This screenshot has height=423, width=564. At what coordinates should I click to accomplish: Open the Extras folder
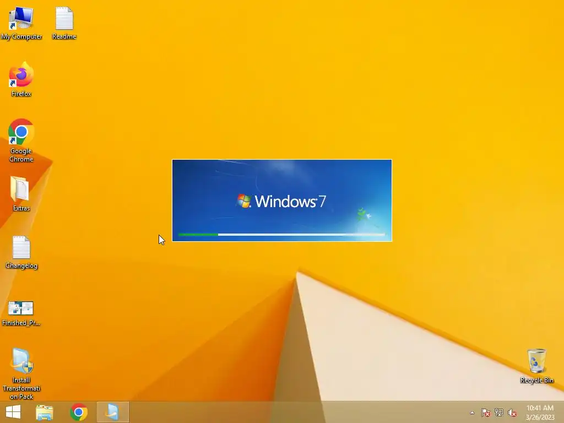pos(21,193)
